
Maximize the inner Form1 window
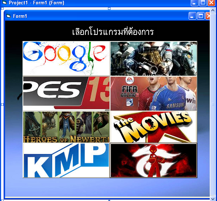pos(201,16)
